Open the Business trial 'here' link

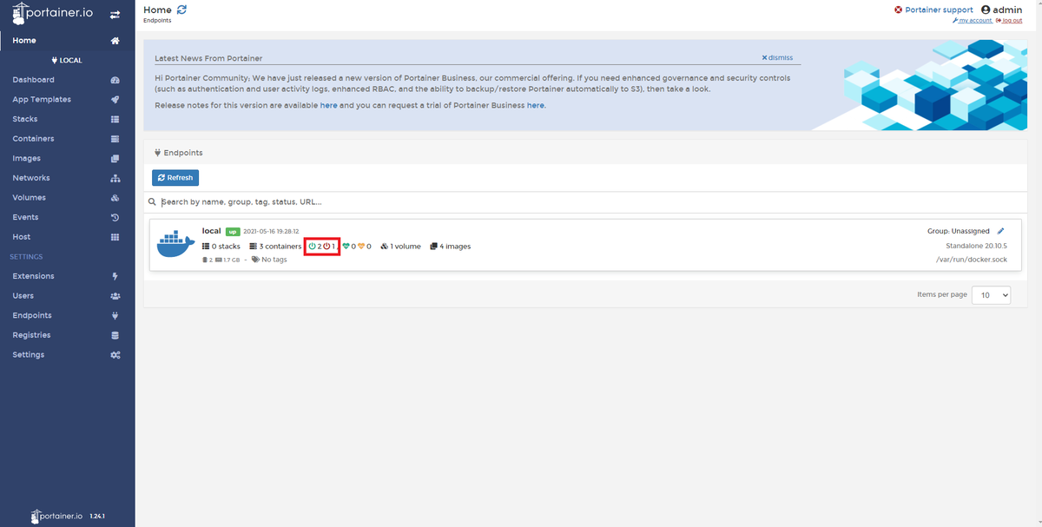(x=536, y=105)
